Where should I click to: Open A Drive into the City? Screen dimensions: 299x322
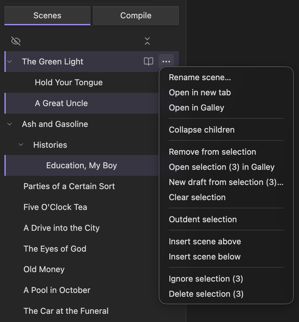click(62, 228)
